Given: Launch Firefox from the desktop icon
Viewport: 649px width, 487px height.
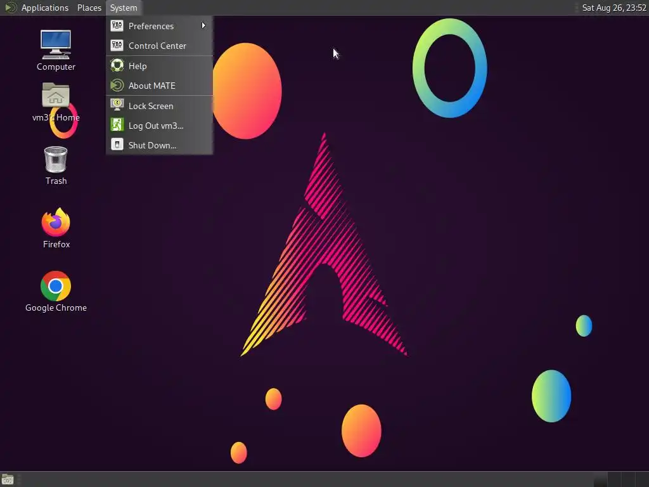Looking at the screenshot, I should pyautogui.click(x=56, y=228).
